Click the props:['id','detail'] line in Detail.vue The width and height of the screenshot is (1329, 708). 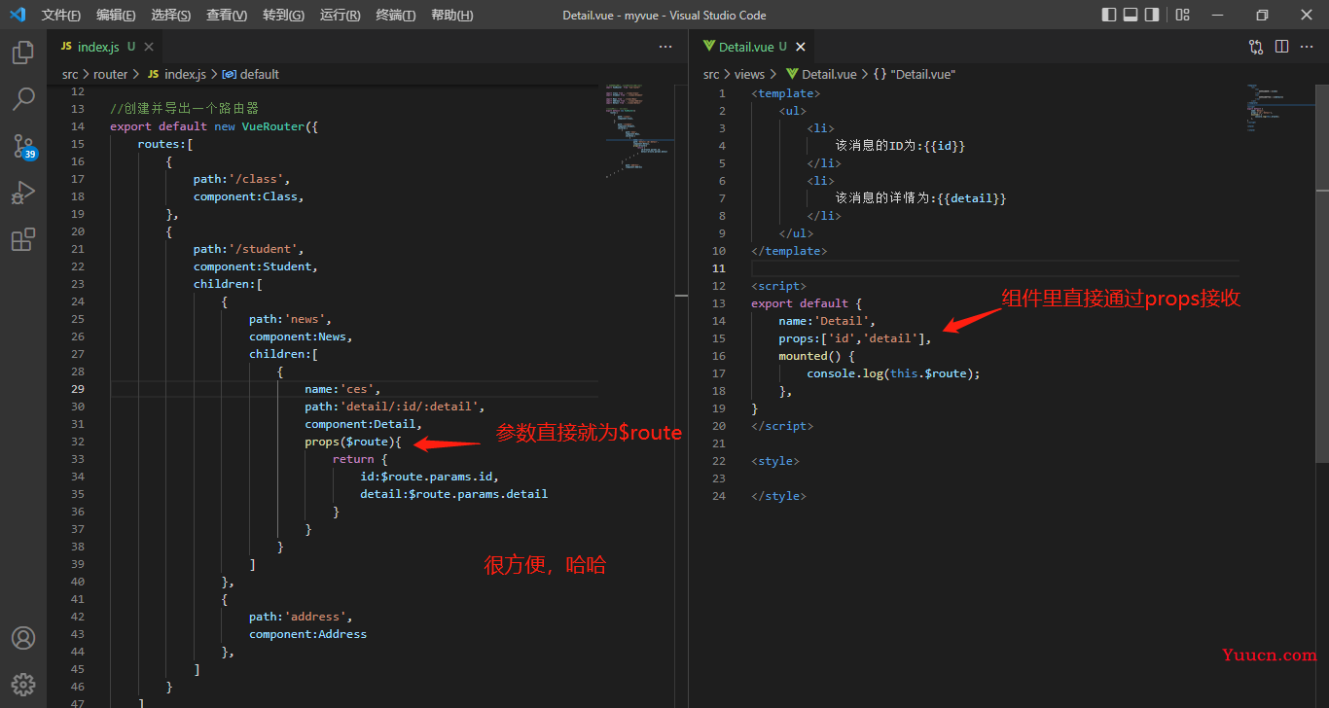pos(855,338)
